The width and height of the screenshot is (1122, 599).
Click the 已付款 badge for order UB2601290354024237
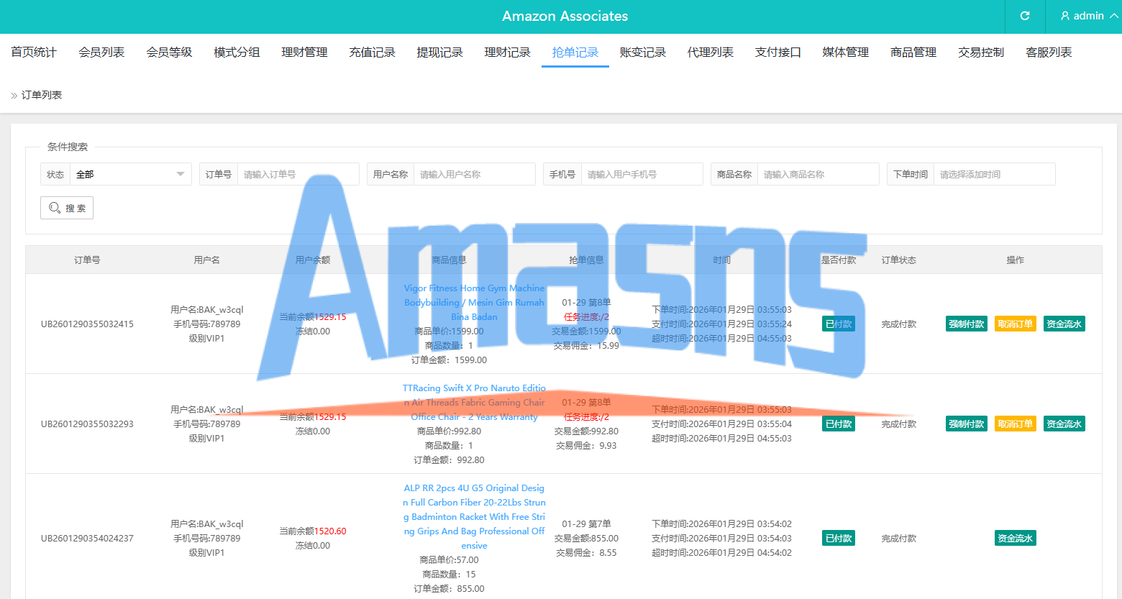pyautogui.click(x=839, y=538)
